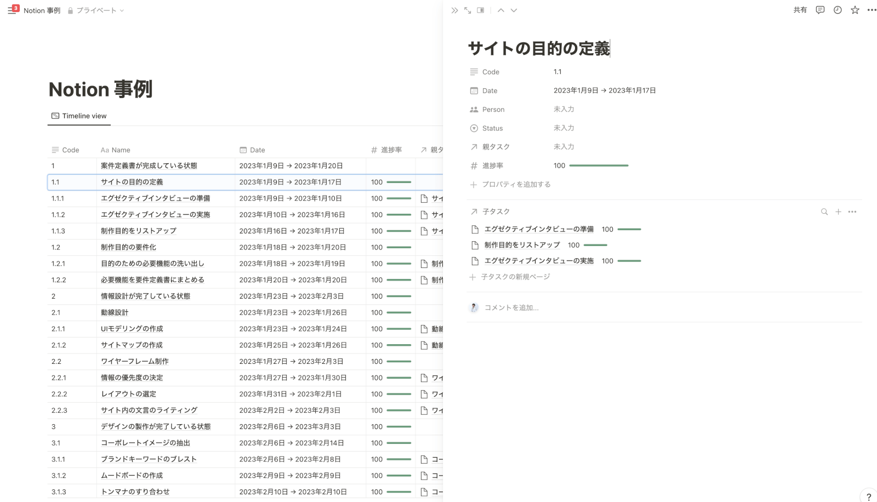This screenshot has width=877, height=502.
Task: Click the 必要機能を要件定義書にまとめる row name
Action: 152,279
